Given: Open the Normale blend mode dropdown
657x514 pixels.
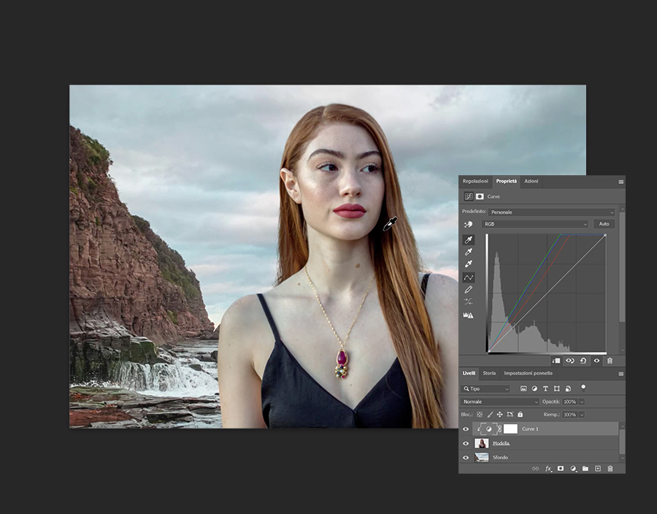Looking at the screenshot, I should (500, 402).
